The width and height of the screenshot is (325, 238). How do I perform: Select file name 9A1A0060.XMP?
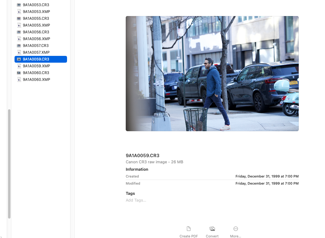(x=36, y=80)
